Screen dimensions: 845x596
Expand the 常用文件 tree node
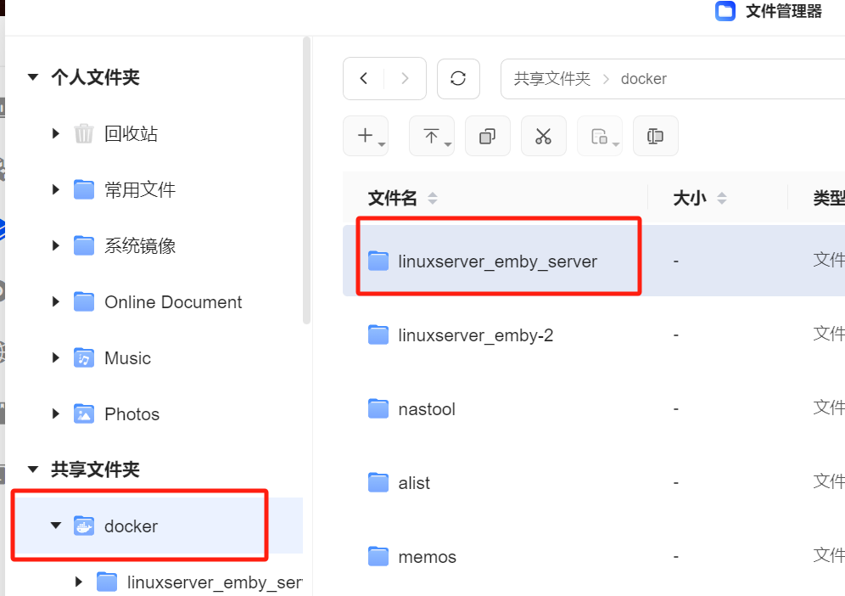click(55, 189)
